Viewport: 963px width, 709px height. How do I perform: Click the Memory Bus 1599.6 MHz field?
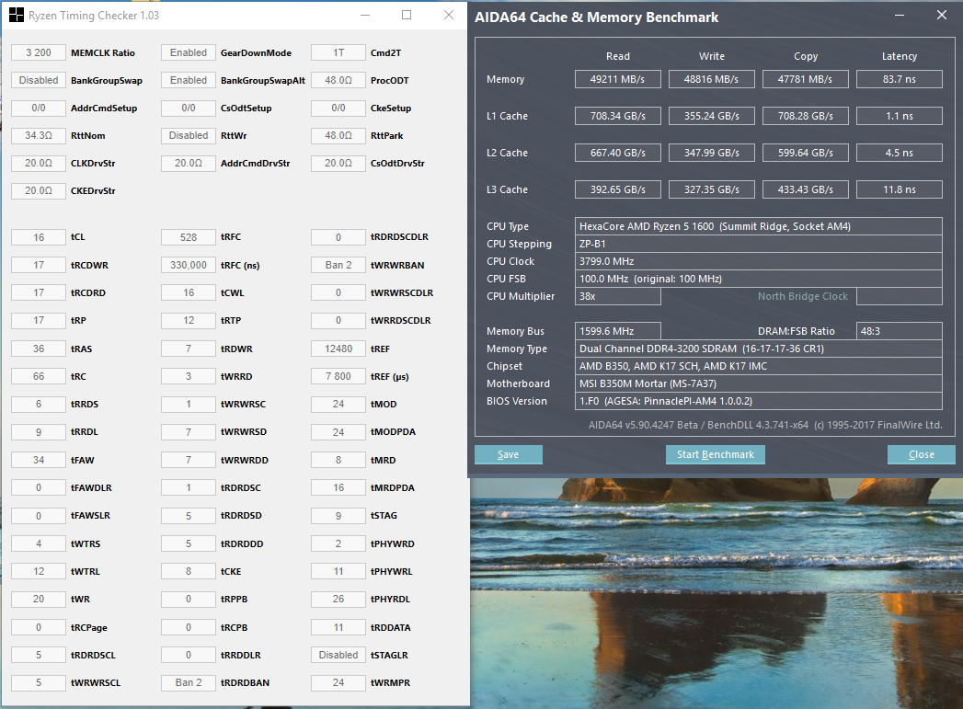pos(618,331)
